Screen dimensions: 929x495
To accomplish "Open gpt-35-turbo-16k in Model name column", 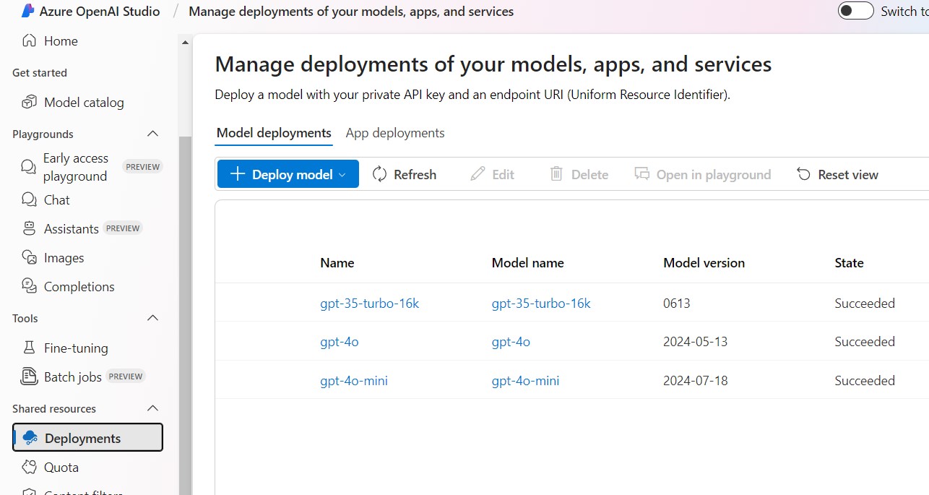I will (541, 303).
